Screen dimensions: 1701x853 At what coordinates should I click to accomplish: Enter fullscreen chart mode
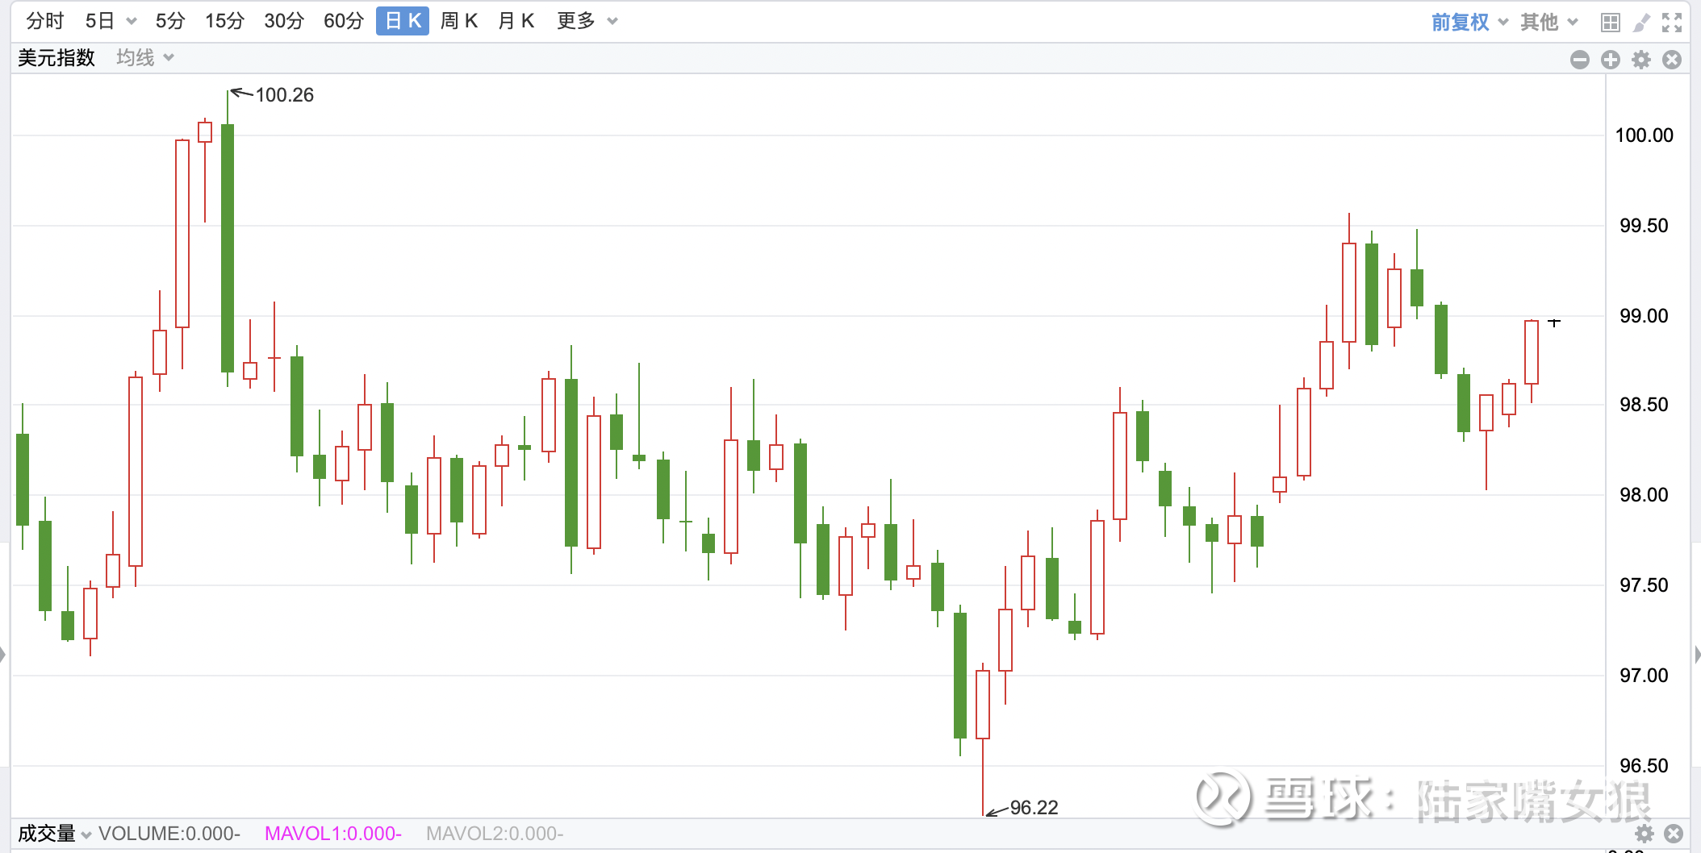coord(1672,23)
